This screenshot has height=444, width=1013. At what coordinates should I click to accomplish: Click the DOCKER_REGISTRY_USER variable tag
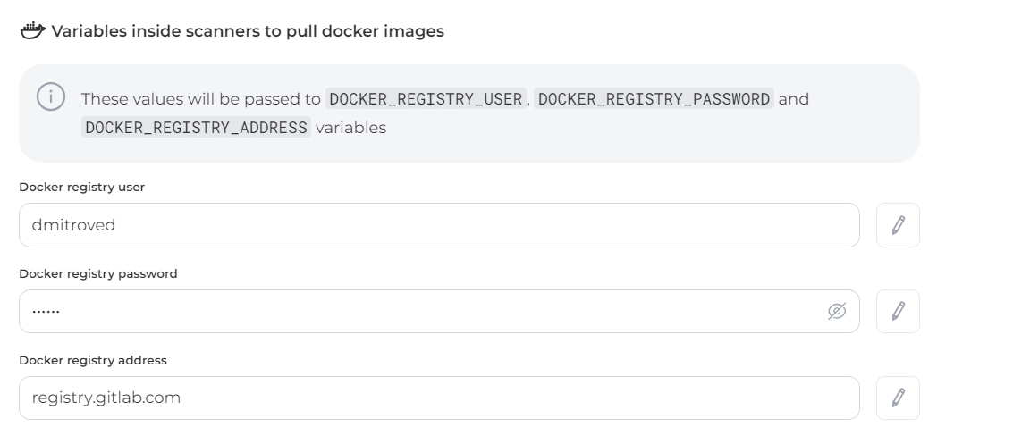426,99
